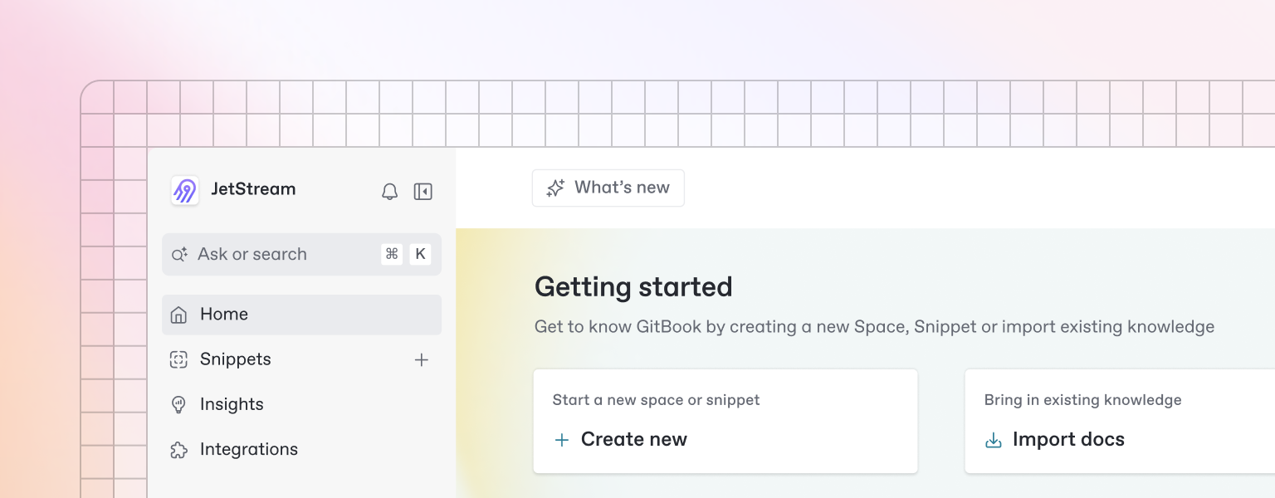Click the search sparkle icon

click(179, 255)
